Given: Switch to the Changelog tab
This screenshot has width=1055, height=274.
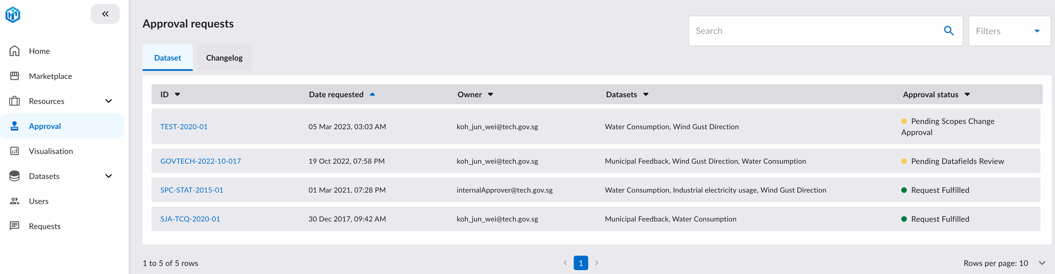Looking at the screenshot, I should click(224, 58).
